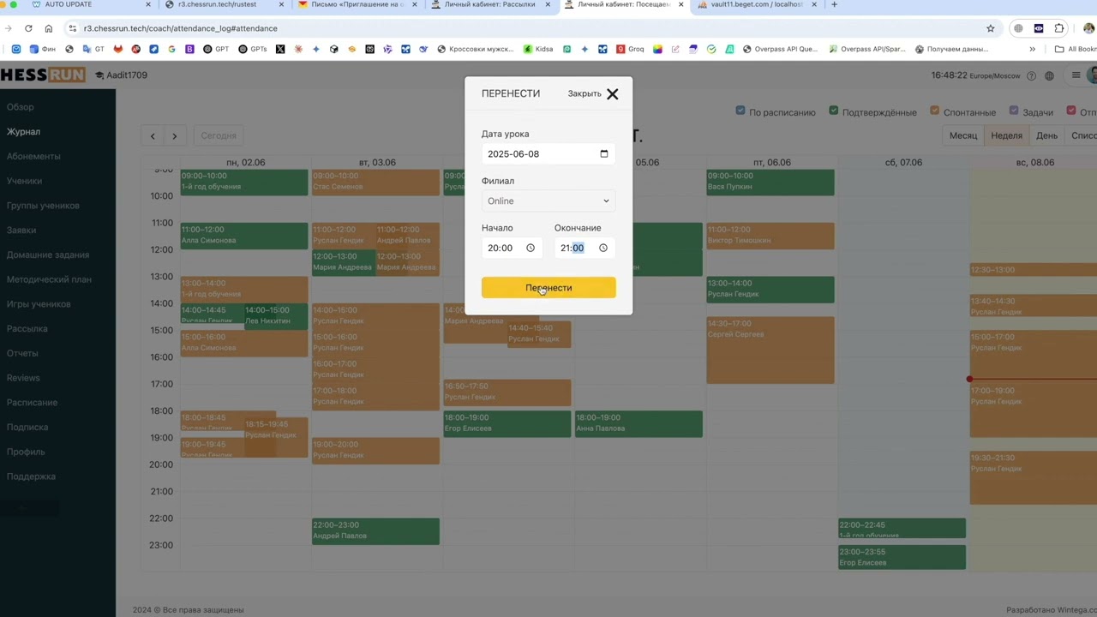Click the 18:00–19:00 Анна Павлова lesson

[x=638, y=424]
